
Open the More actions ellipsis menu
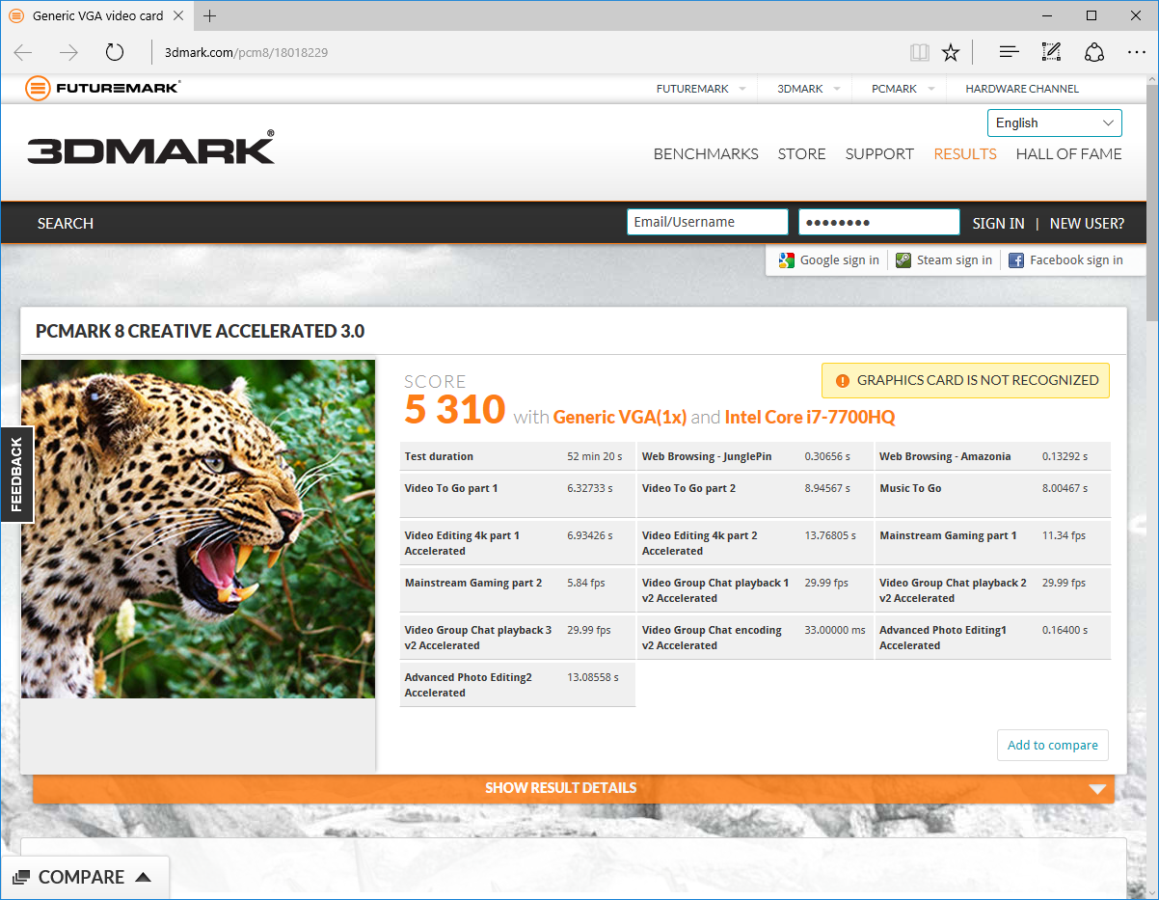tap(1136, 52)
